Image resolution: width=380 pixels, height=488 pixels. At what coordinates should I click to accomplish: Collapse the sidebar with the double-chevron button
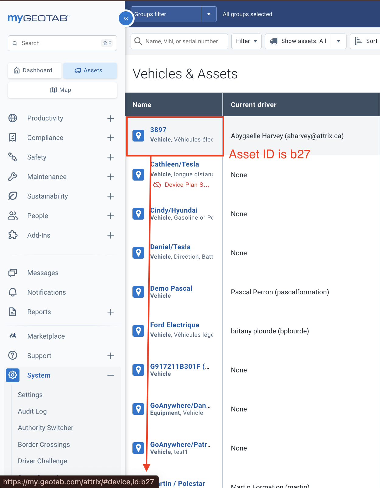126,18
